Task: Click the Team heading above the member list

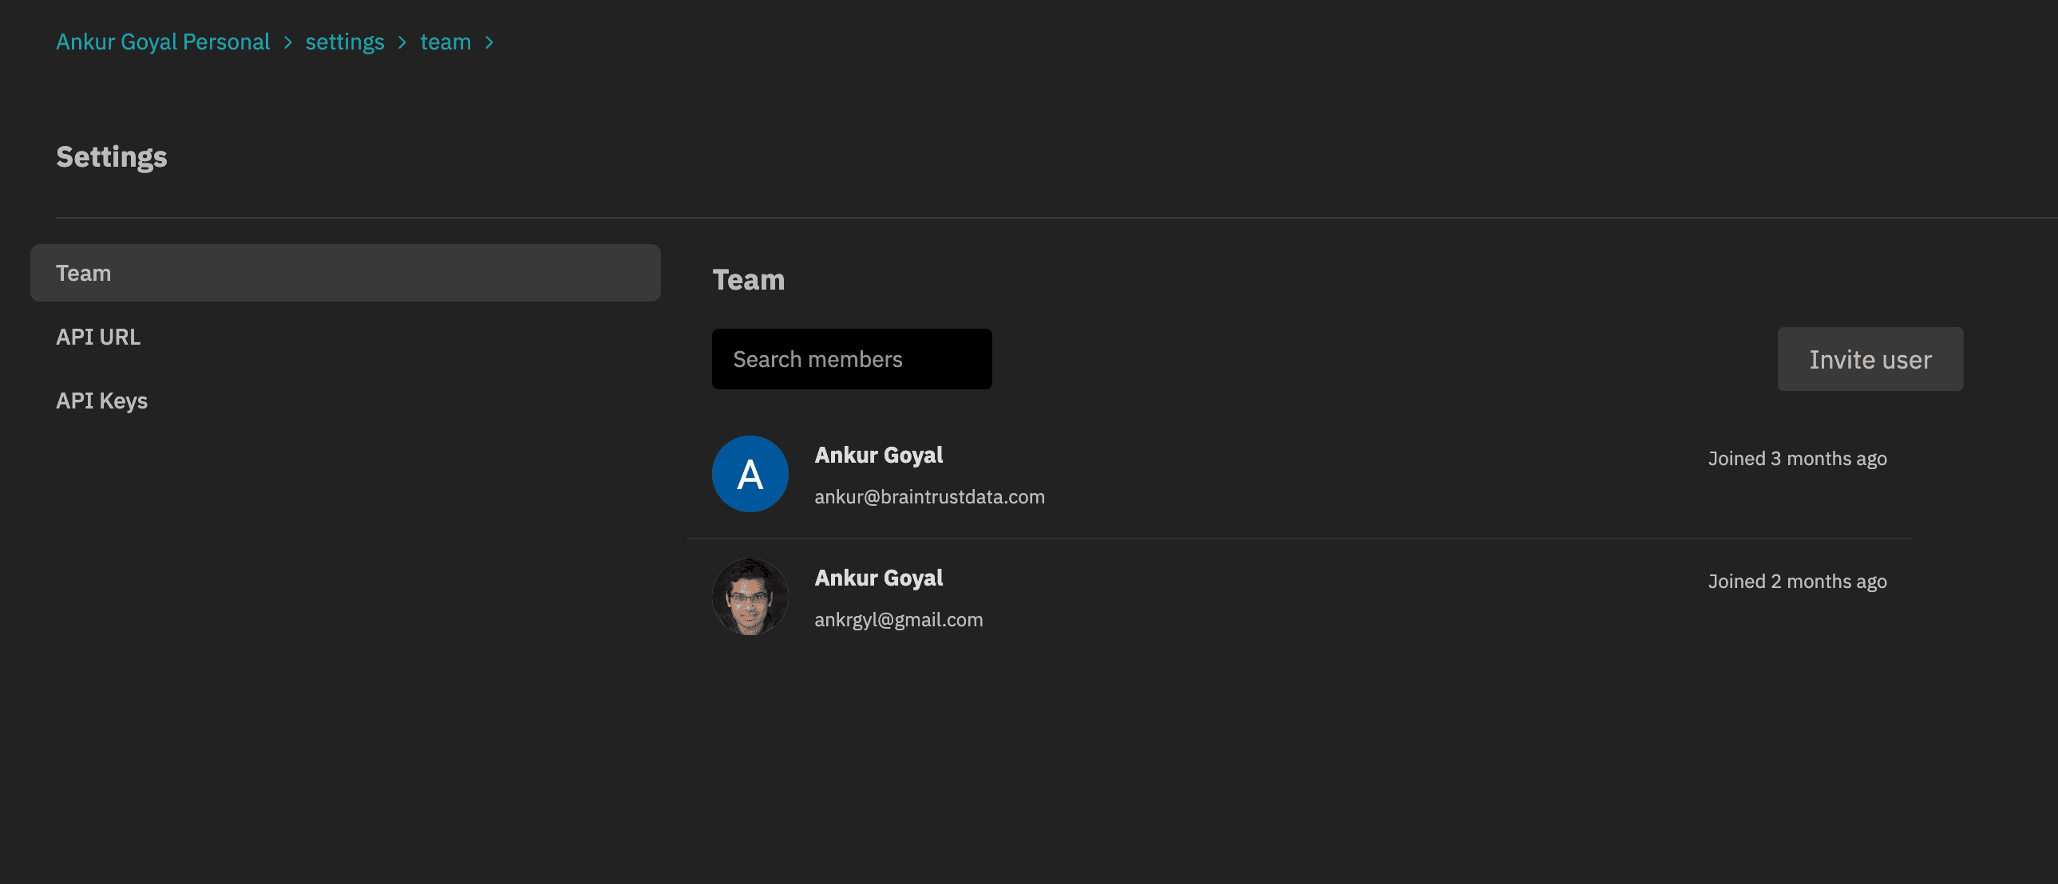Action: click(x=749, y=278)
